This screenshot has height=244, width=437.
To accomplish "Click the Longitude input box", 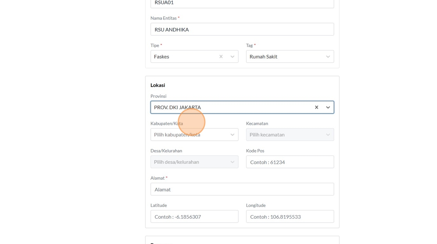I will click(290, 216).
